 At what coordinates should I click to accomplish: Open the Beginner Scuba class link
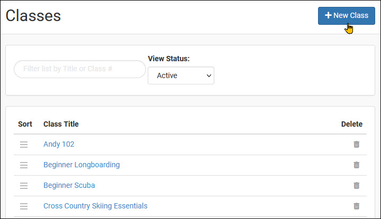pyautogui.click(x=69, y=185)
